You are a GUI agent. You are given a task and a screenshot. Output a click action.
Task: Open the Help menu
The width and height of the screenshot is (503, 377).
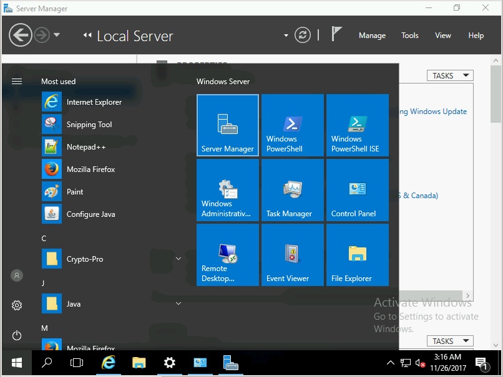click(476, 36)
